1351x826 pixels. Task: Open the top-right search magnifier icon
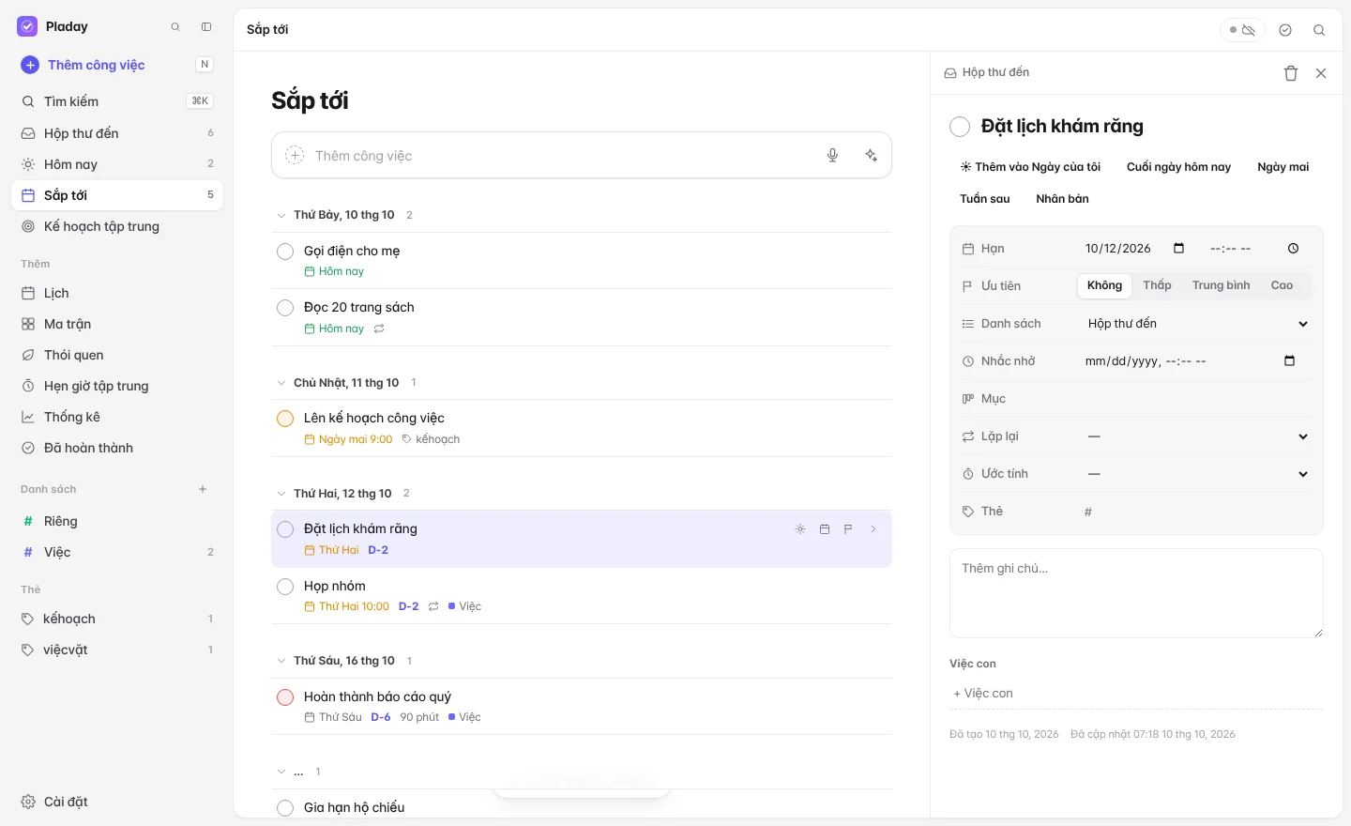1319,30
